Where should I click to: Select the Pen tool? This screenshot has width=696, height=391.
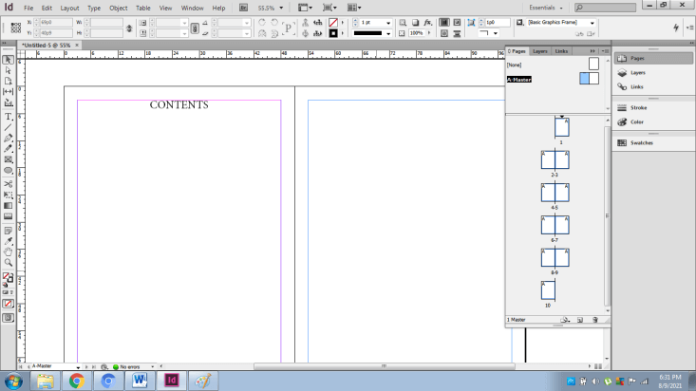(8, 138)
